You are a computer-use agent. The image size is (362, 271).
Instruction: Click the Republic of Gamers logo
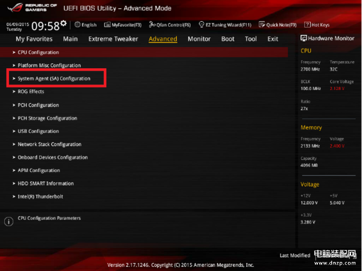(x=32, y=8)
